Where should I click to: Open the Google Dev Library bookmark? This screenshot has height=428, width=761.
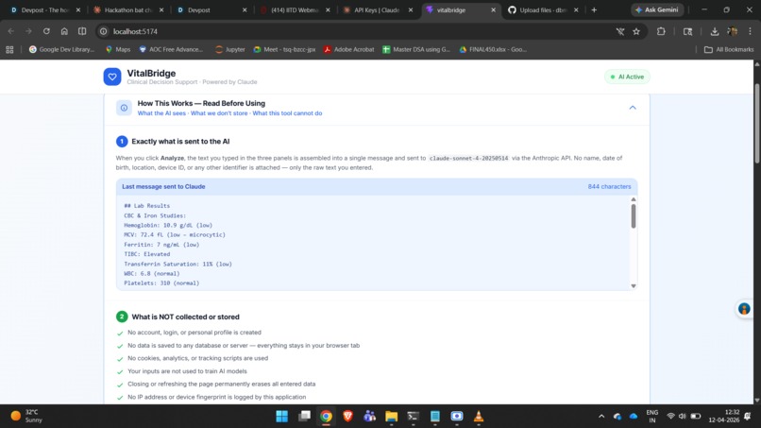61,49
